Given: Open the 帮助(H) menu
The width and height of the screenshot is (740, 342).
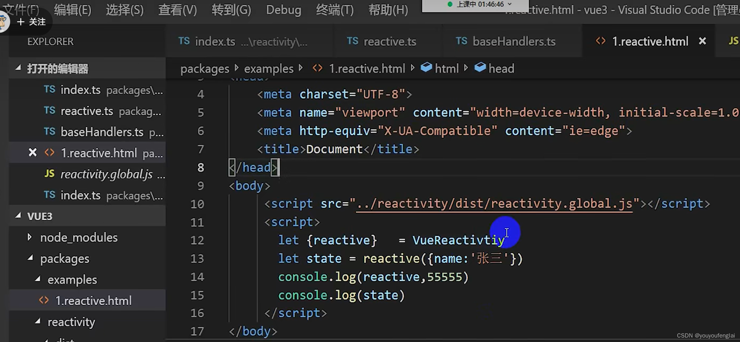Looking at the screenshot, I should tap(388, 10).
